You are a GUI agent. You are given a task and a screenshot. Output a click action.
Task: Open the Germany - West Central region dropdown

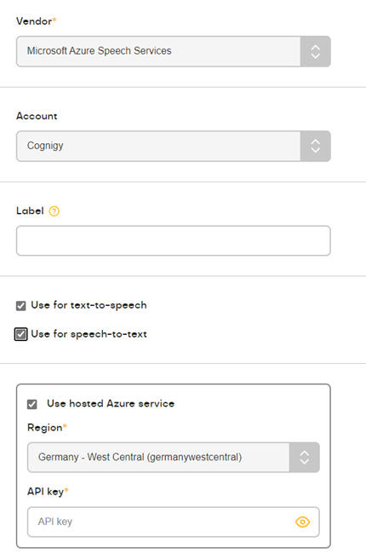pos(174,457)
